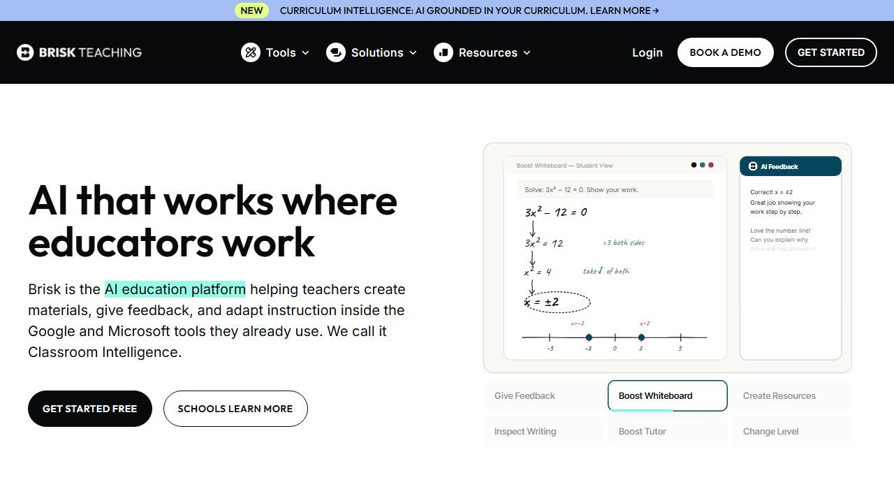Select the Create Resources tab
Screen dimensions: 894x503
(792, 395)
